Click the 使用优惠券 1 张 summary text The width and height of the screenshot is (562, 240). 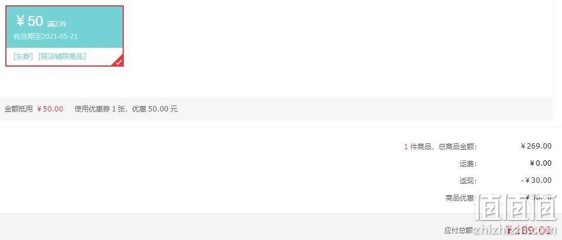(100, 109)
